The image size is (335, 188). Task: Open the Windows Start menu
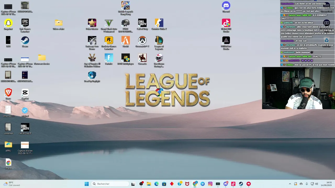(x=87, y=184)
